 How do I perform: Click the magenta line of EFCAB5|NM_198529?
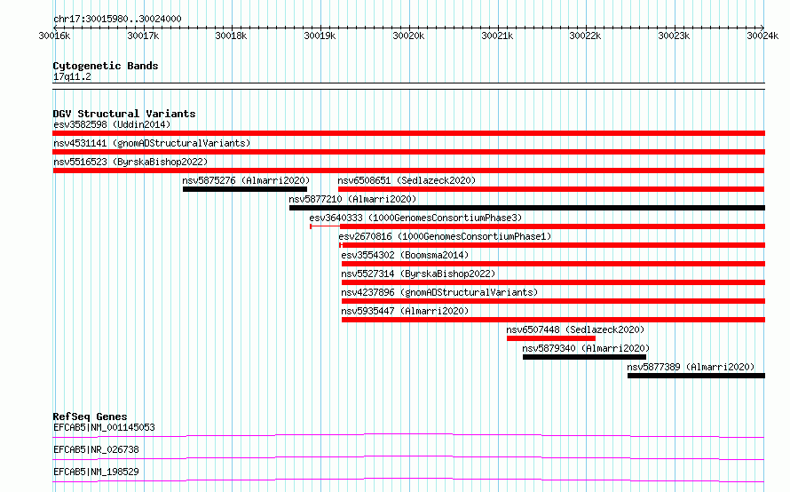(x=408, y=479)
